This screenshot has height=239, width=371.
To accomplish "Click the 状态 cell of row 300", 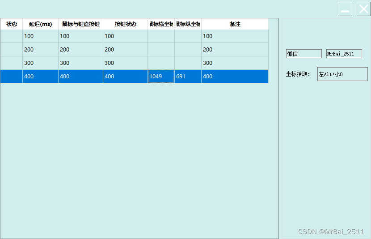I will coord(11,63).
